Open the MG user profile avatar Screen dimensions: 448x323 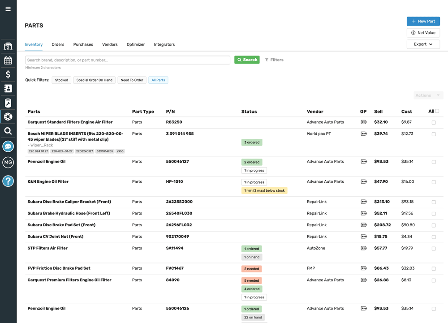coord(8,163)
